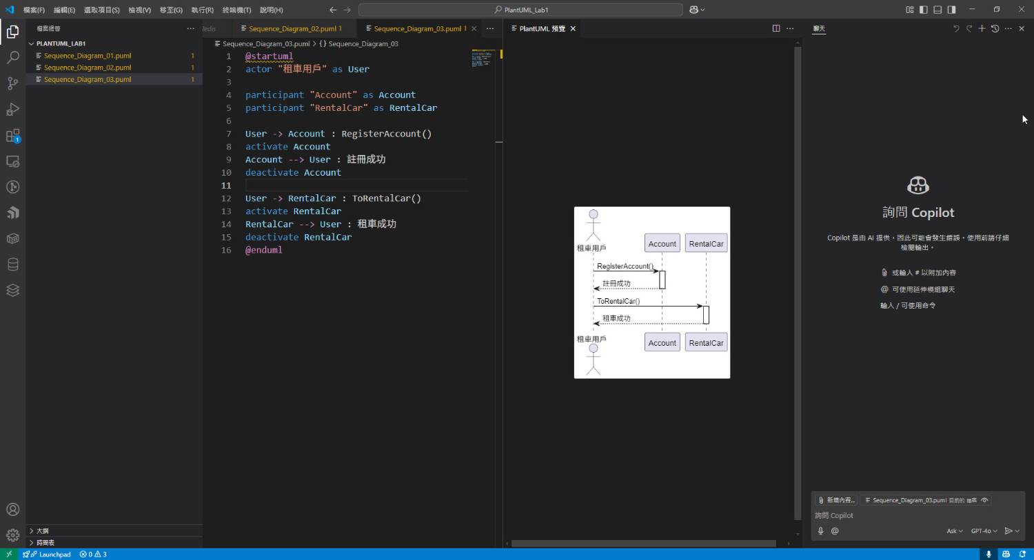Open Sequence_Diagram_01.puml in explorer
Screen dimensions: 1034x560
(114, 56)
